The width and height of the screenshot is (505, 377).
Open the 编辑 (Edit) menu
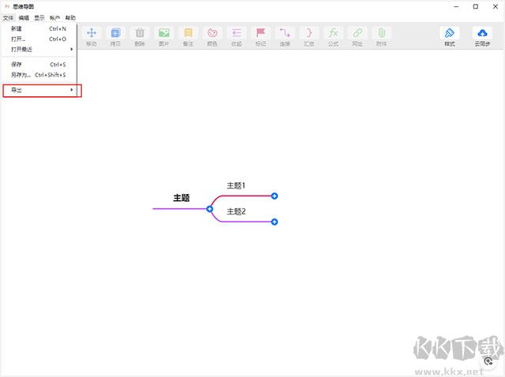[24, 17]
